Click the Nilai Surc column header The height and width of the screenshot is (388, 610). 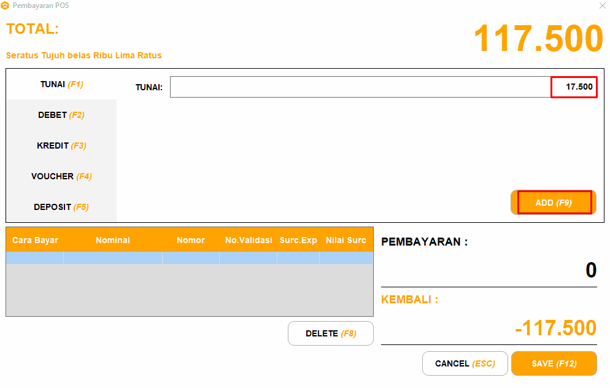click(346, 240)
